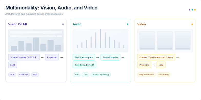Select the VQA tag
The height and width of the screenshot is (100, 201).
[x=35, y=74]
